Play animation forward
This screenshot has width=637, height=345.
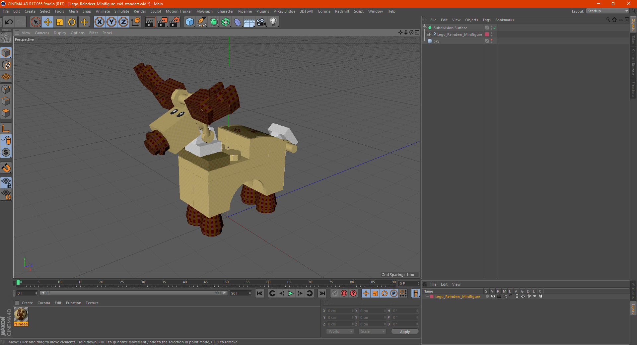291,293
